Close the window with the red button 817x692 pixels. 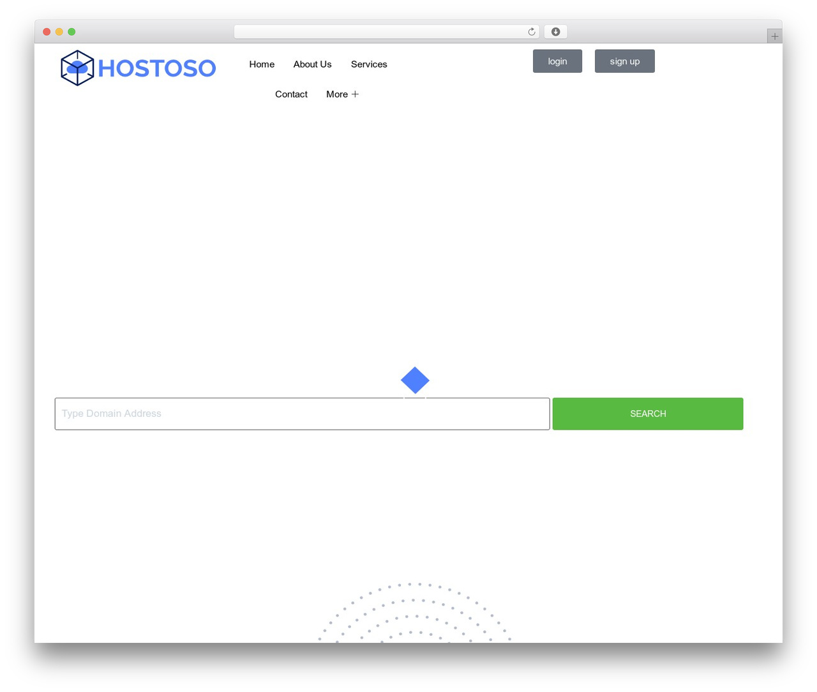click(x=47, y=32)
